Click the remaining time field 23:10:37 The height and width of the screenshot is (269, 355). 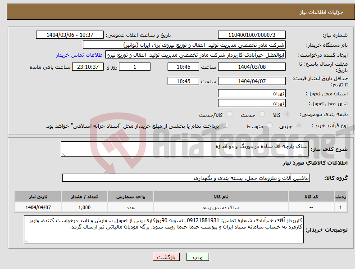pyautogui.click(x=88, y=67)
